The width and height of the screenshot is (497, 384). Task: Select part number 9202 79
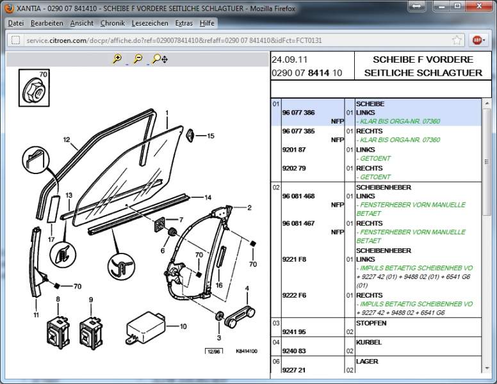click(294, 168)
